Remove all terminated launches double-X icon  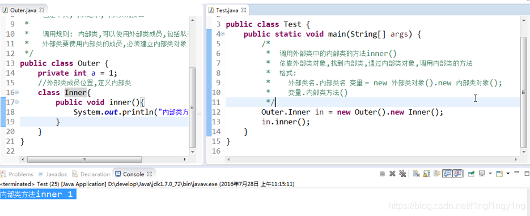[x=402, y=173]
